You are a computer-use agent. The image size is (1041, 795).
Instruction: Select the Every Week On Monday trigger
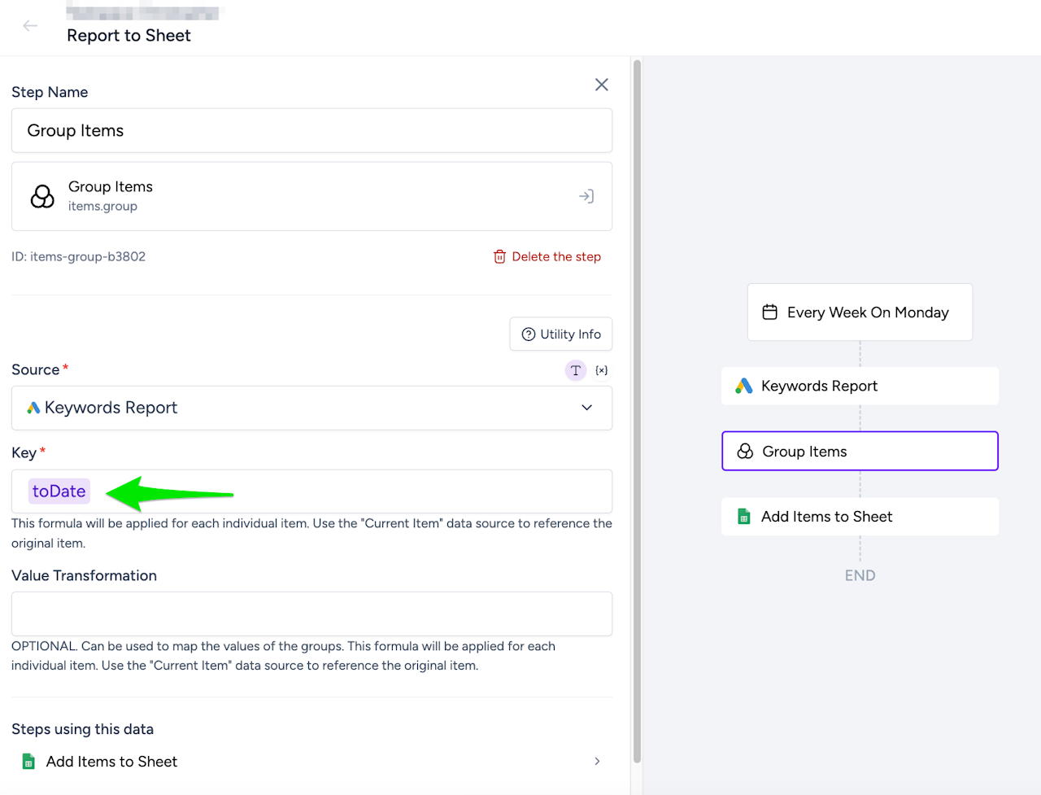[x=860, y=312]
